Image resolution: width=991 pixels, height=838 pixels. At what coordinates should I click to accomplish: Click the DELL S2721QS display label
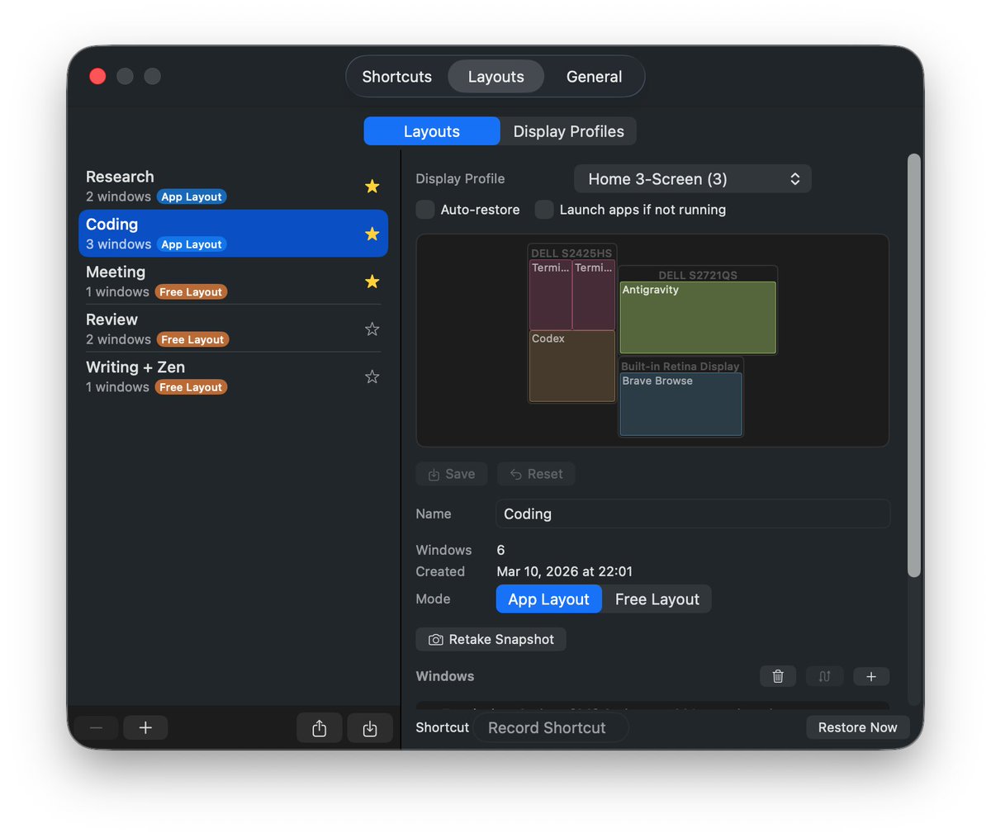coord(698,275)
